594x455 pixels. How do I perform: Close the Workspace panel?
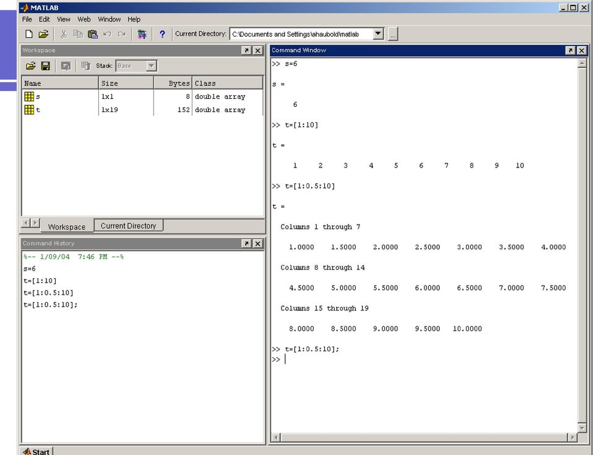coord(257,50)
